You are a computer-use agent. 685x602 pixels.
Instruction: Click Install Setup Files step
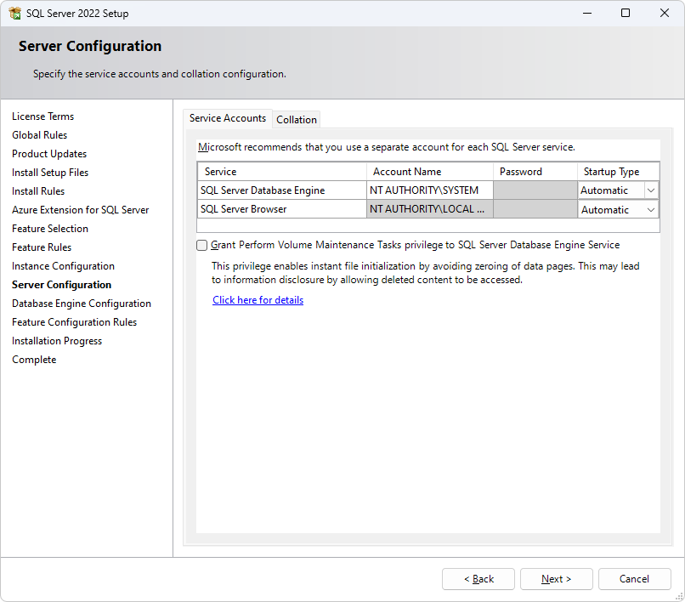(50, 173)
